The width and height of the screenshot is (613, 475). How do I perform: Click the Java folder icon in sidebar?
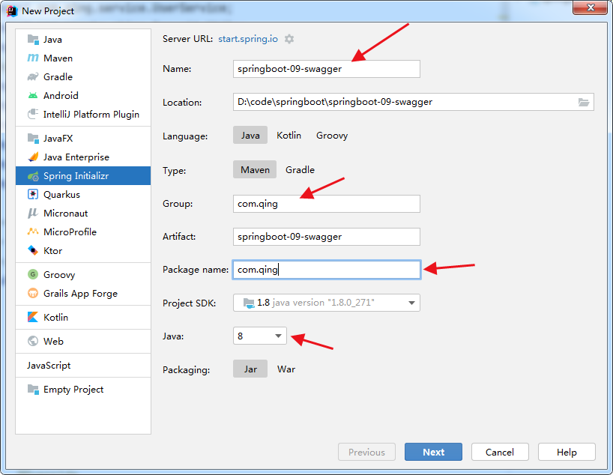pos(33,40)
